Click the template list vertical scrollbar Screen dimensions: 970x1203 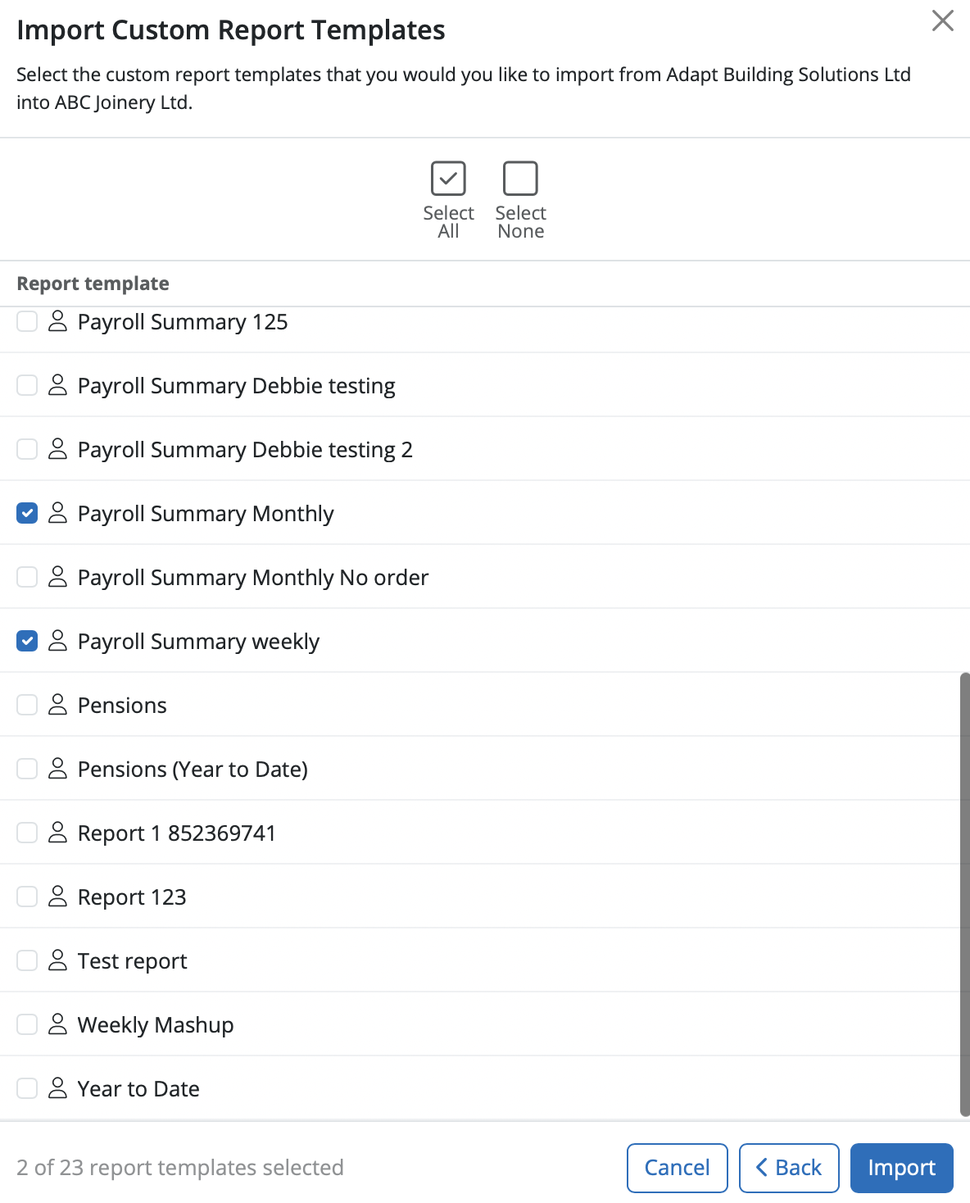click(x=964, y=893)
